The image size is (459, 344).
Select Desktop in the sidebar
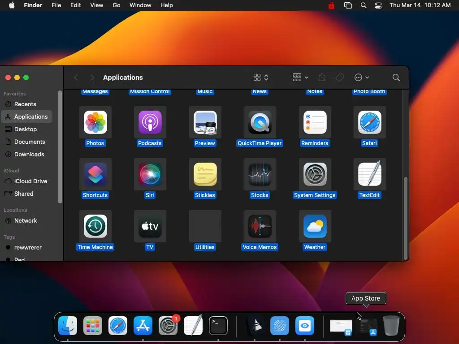coord(26,129)
